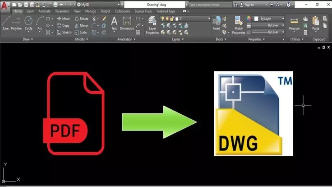Open Layer Properties manager
This screenshot has width=332, height=187.
(x=152, y=25)
